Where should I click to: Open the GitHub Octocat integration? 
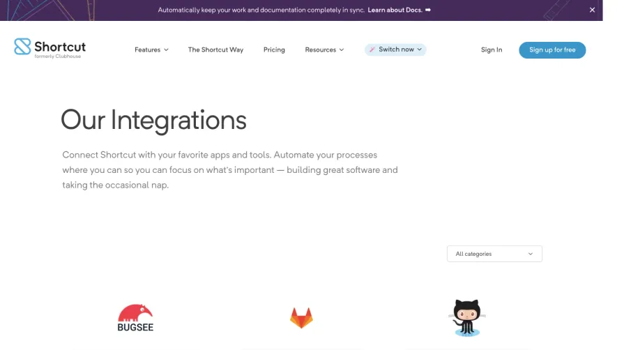(x=466, y=318)
